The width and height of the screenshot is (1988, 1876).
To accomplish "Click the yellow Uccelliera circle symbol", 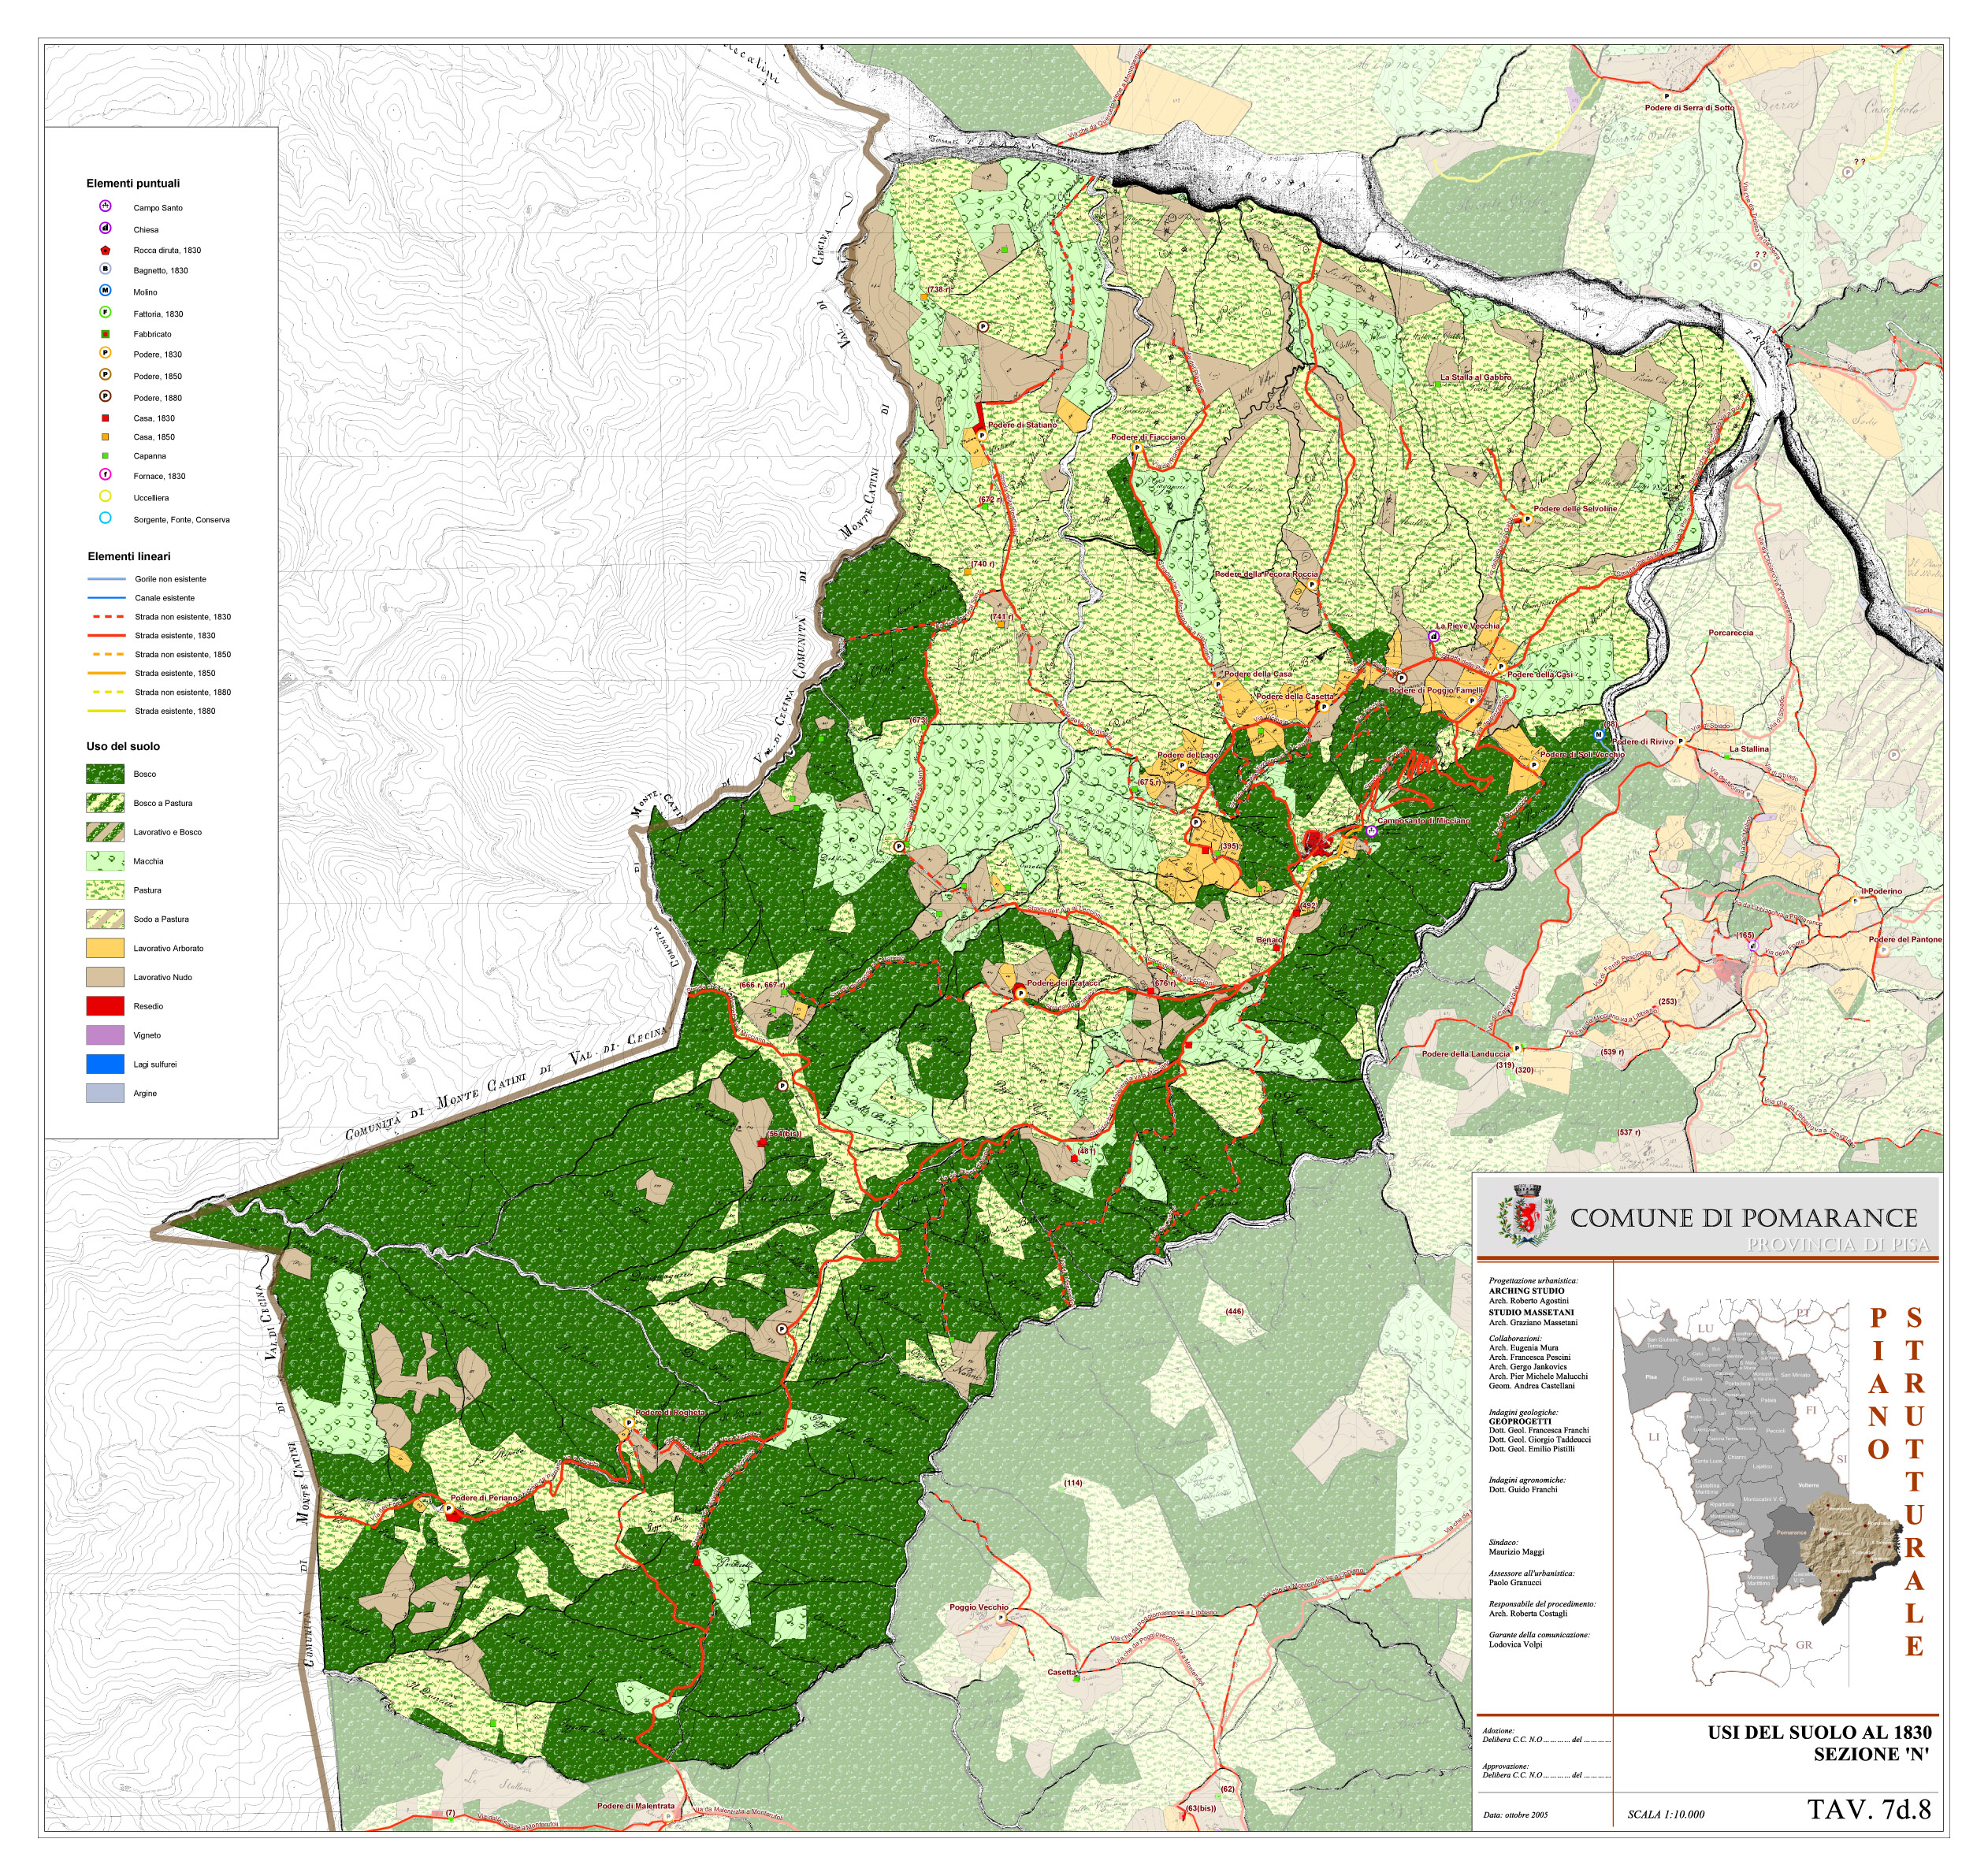I will tap(105, 497).
